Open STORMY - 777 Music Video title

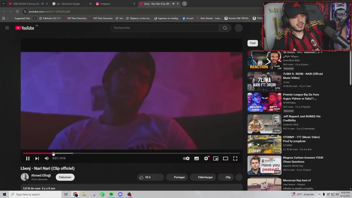click(x=301, y=139)
